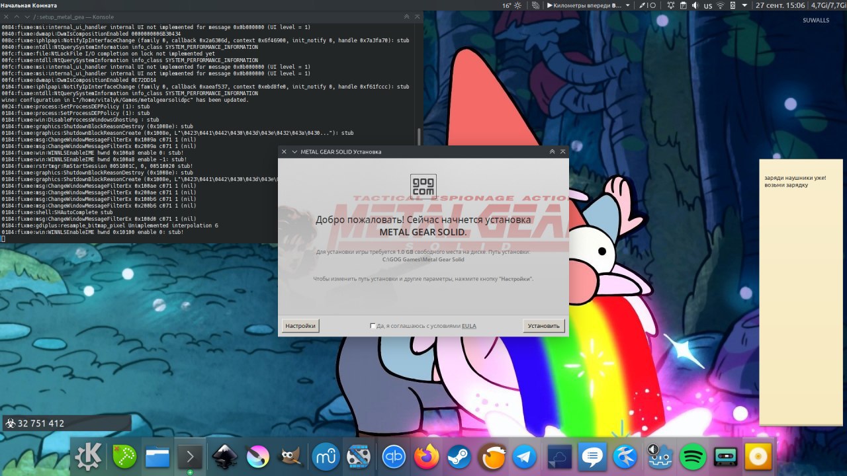Open MuseScore from the dock
The image size is (847, 476).
pos(326,457)
